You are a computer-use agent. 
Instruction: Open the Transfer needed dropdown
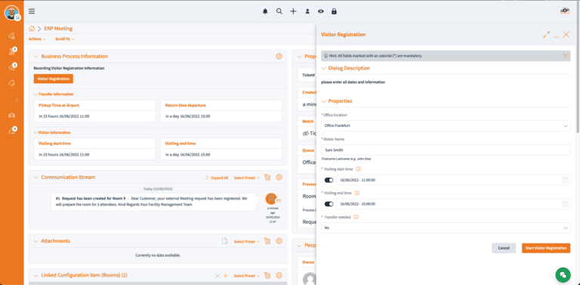tap(446, 228)
